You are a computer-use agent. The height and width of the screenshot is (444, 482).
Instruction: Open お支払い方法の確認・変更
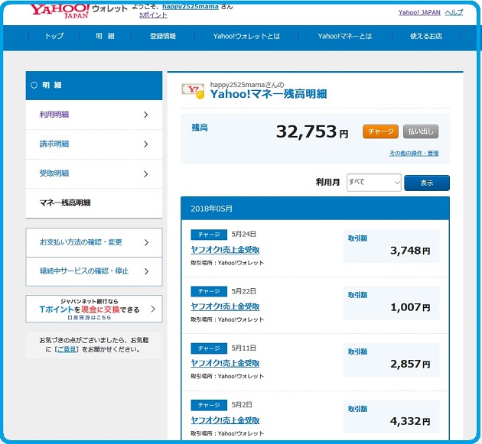[94, 242]
